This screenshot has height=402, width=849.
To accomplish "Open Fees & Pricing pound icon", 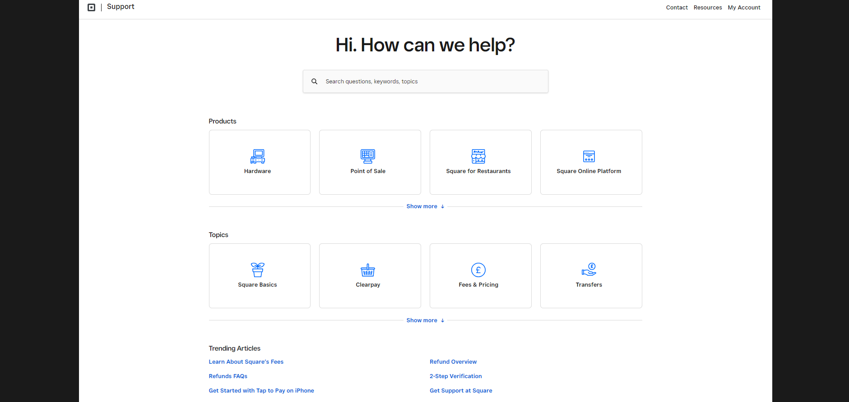I will [x=478, y=270].
